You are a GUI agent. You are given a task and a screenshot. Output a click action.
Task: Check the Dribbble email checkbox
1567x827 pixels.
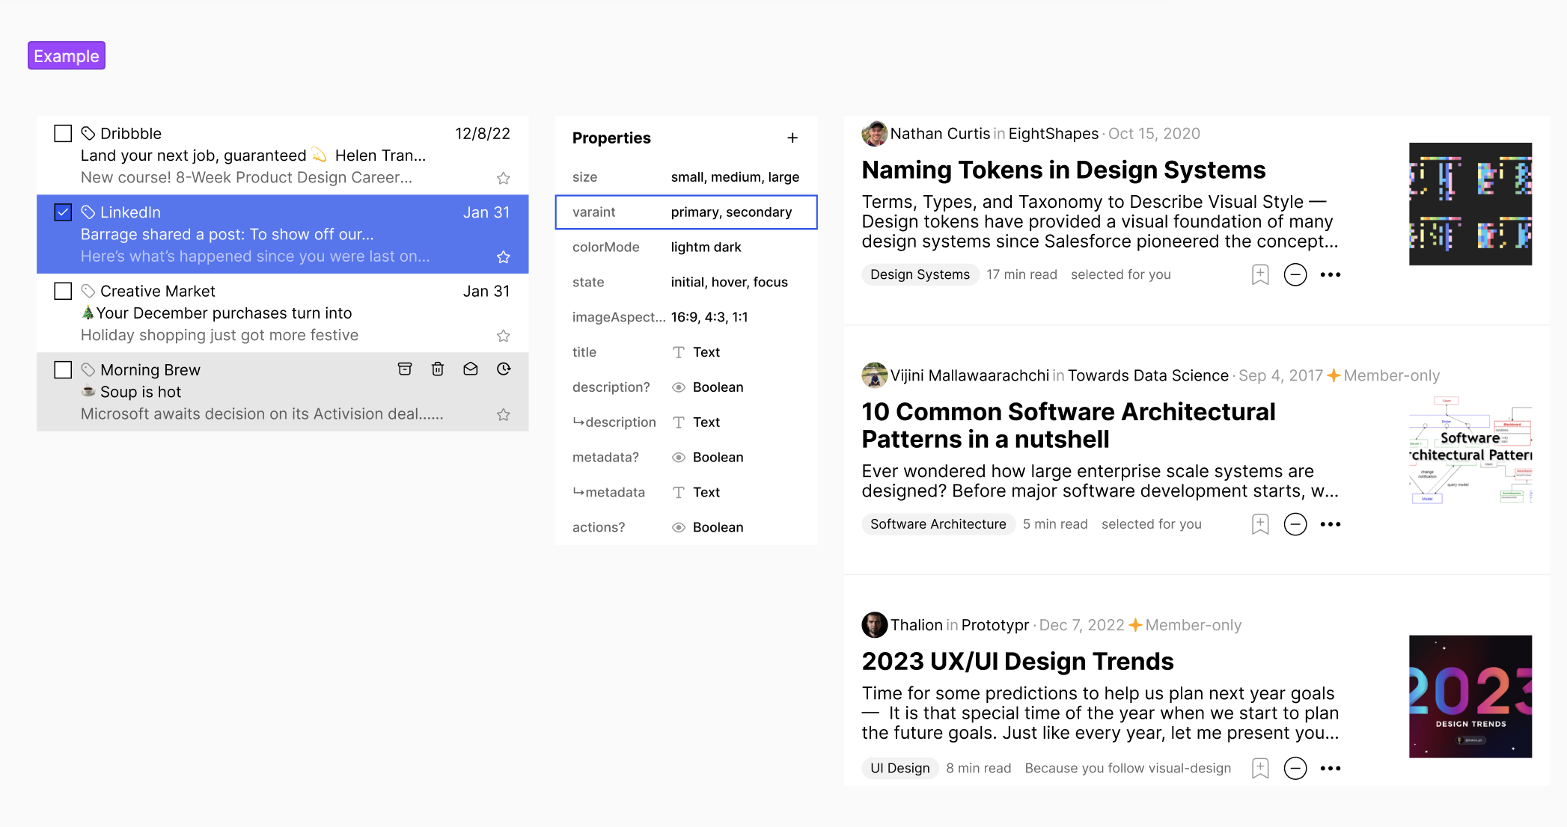[x=63, y=134]
